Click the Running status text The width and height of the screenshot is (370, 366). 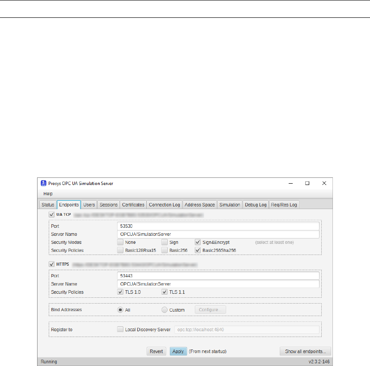click(x=49, y=362)
